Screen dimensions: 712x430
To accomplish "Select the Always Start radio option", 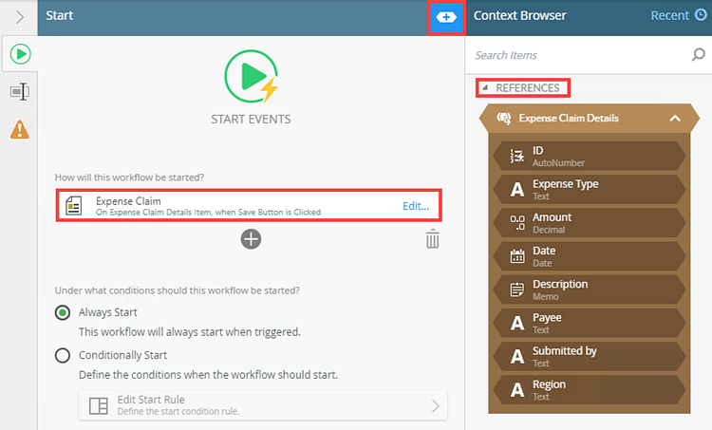I will 63,312.
